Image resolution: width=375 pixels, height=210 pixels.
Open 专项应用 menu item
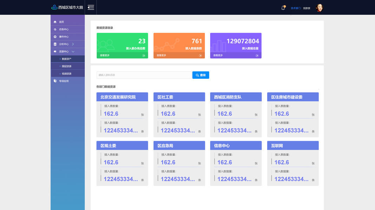[68, 81]
